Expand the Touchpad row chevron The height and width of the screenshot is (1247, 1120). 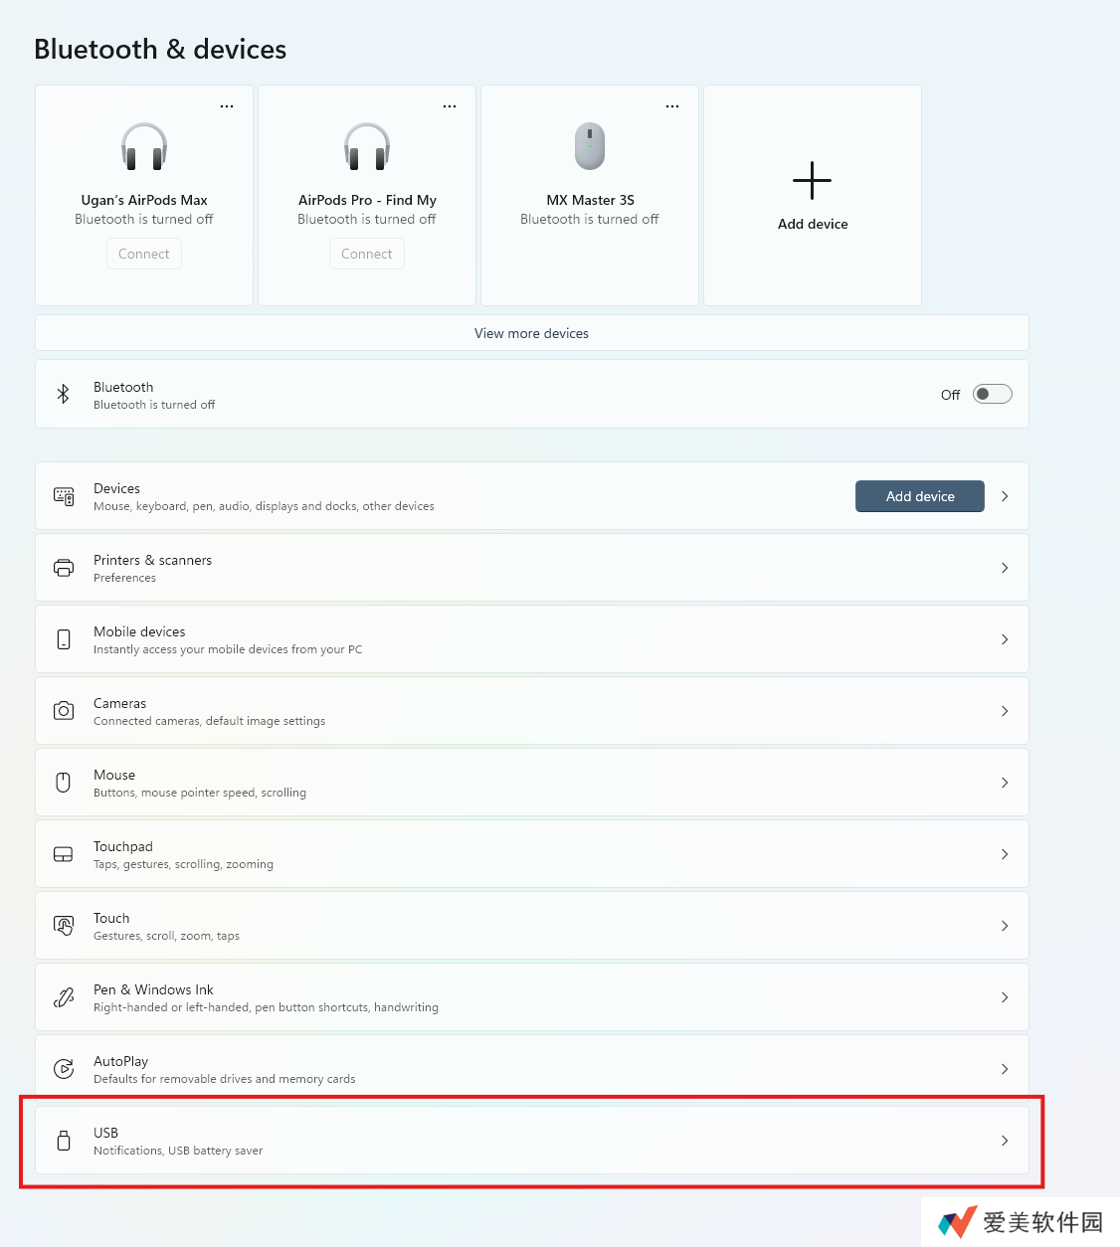click(1005, 854)
